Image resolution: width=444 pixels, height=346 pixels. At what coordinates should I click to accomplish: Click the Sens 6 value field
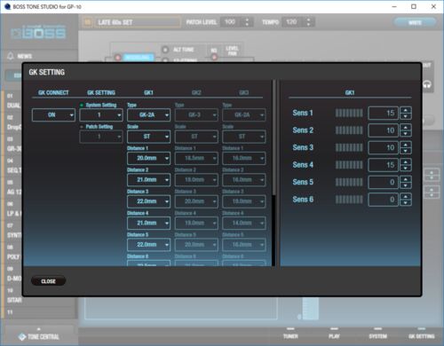pyautogui.click(x=383, y=200)
